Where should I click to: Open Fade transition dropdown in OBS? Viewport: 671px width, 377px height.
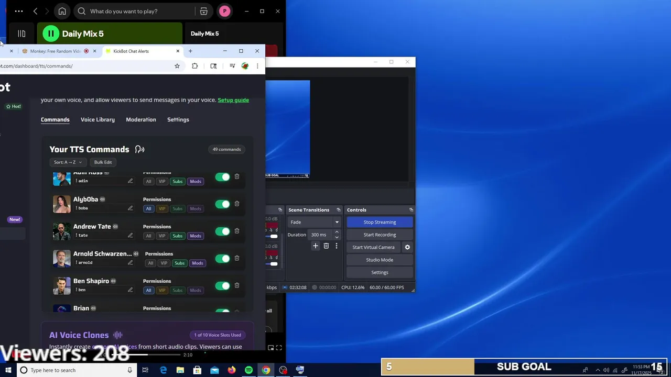313,222
